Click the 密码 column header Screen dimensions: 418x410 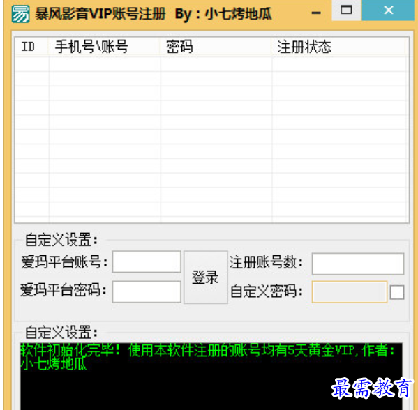click(216, 47)
